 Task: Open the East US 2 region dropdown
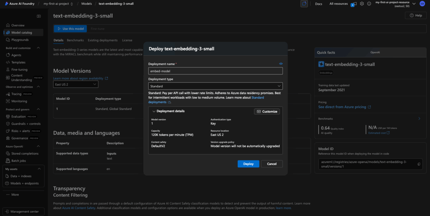(x=76, y=84)
